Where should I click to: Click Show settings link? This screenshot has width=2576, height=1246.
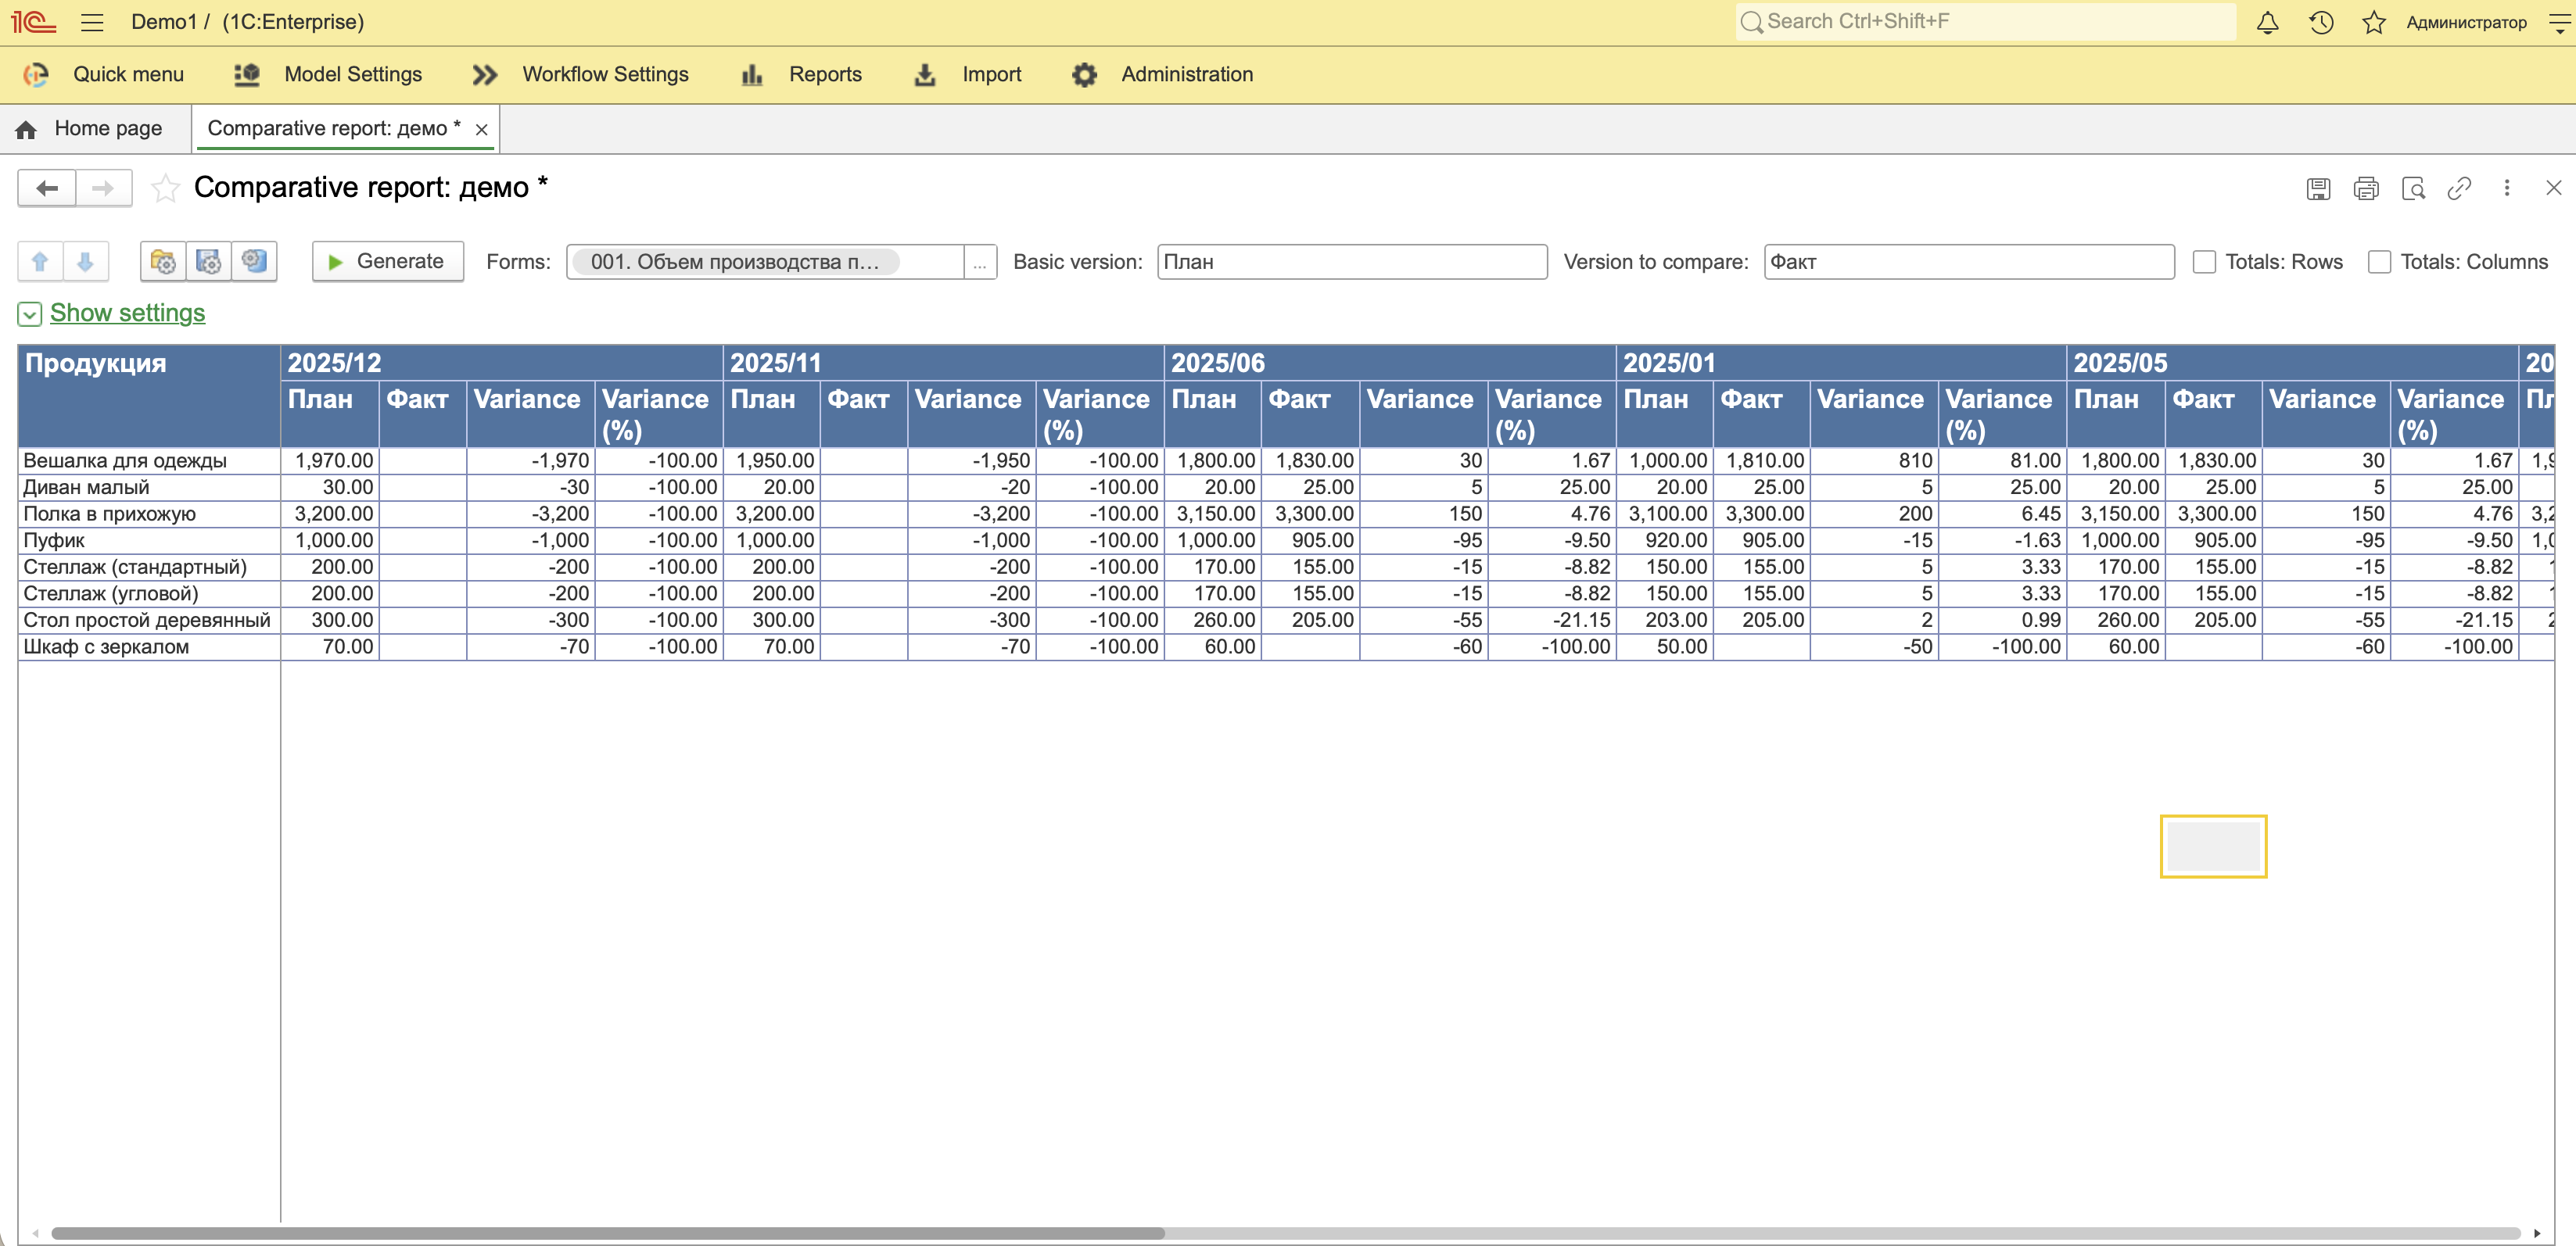click(x=128, y=313)
